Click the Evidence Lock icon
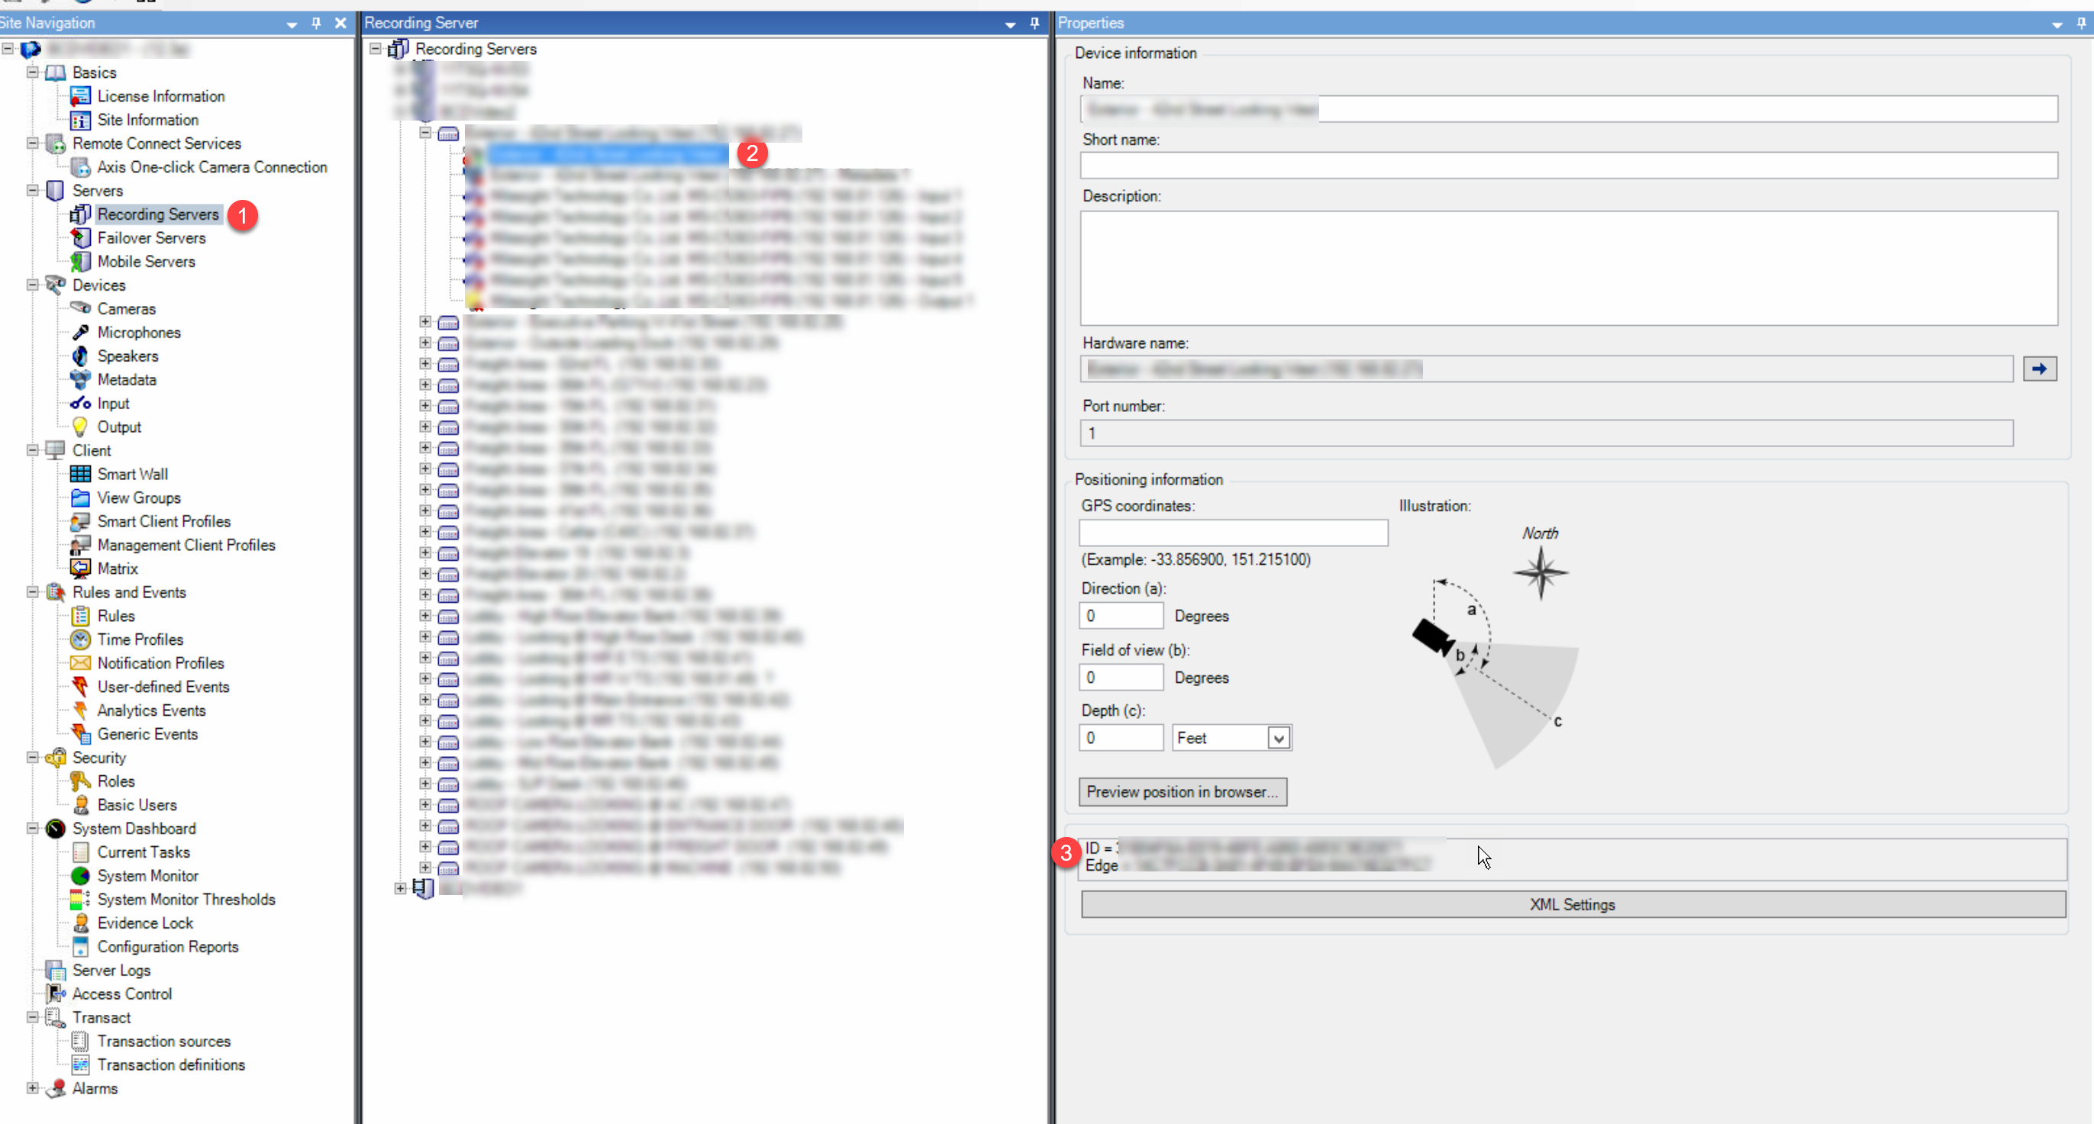 pos(79,923)
